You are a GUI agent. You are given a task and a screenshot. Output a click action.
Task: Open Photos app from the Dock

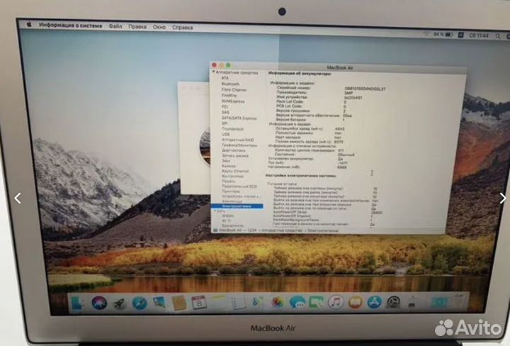pos(278,303)
